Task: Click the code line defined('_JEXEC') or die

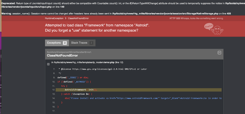Action: click(x=73, y=77)
